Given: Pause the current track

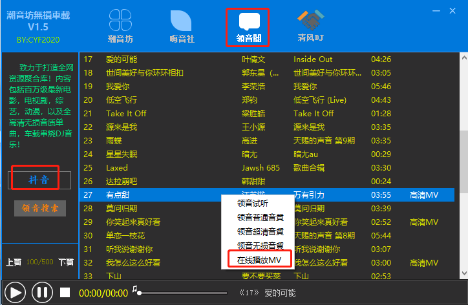Looking at the screenshot, I should [x=42, y=293].
